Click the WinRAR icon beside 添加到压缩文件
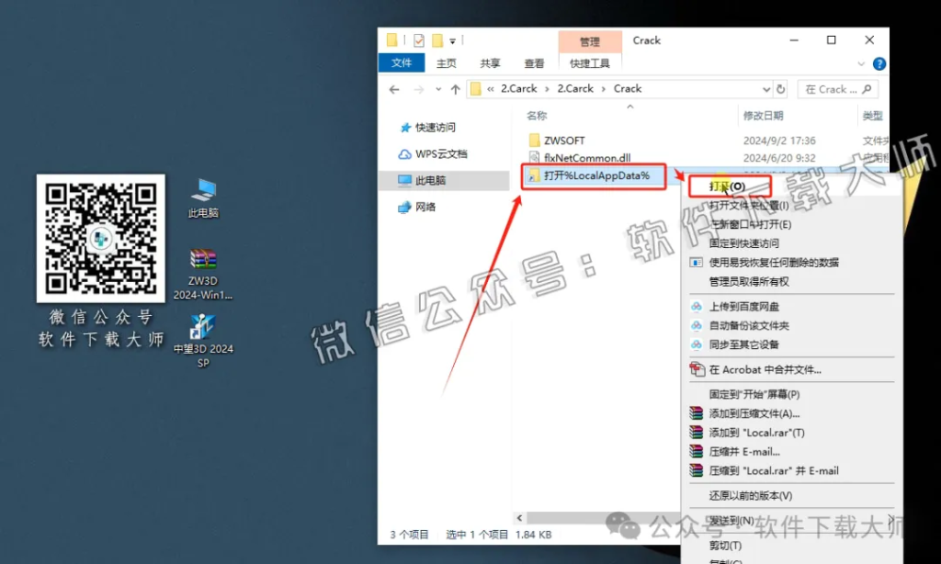941x564 pixels. 697,413
